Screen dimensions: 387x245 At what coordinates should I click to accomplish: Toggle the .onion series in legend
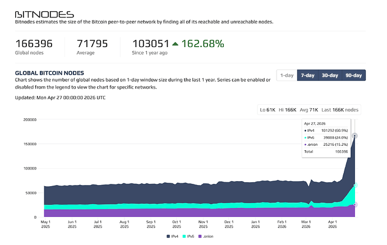(206, 237)
